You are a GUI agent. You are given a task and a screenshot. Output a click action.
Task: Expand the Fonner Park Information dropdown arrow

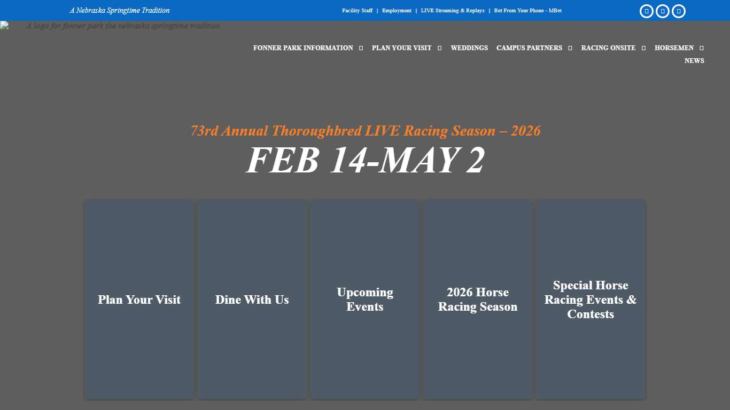pyautogui.click(x=361, y=48)
